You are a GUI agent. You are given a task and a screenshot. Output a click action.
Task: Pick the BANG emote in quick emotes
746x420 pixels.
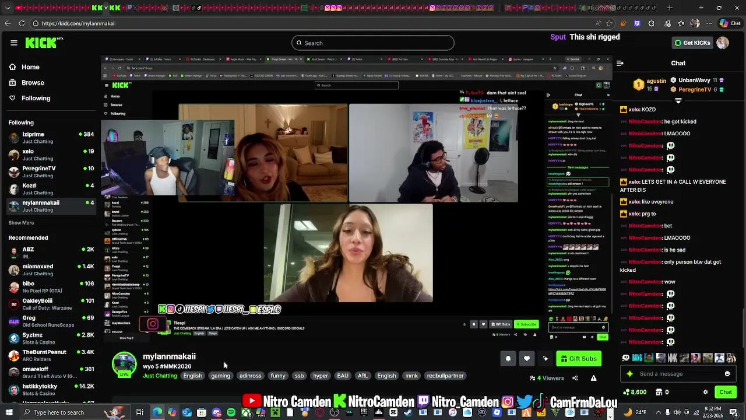(x=637, y=358)
